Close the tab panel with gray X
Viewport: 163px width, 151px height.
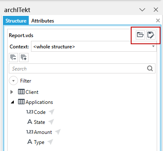[158, 20]
